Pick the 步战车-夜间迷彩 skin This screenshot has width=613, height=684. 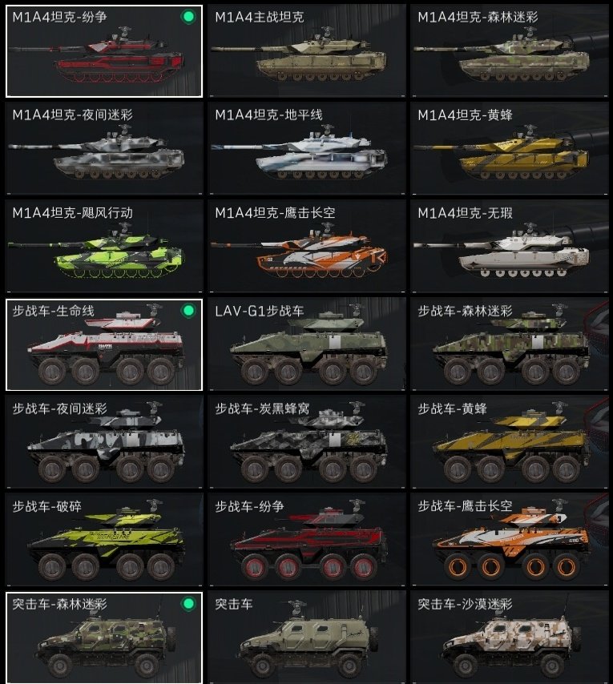click(104, 442)
